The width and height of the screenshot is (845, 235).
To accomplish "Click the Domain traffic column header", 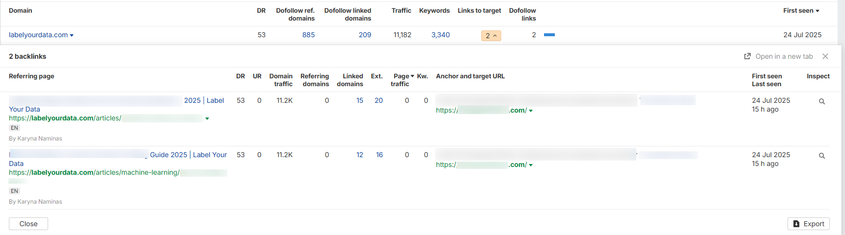I will [281, 80].
